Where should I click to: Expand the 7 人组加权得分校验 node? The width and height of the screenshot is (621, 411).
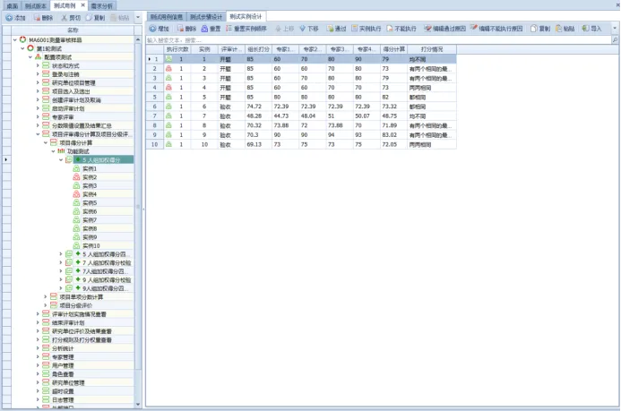coord(61,262)
